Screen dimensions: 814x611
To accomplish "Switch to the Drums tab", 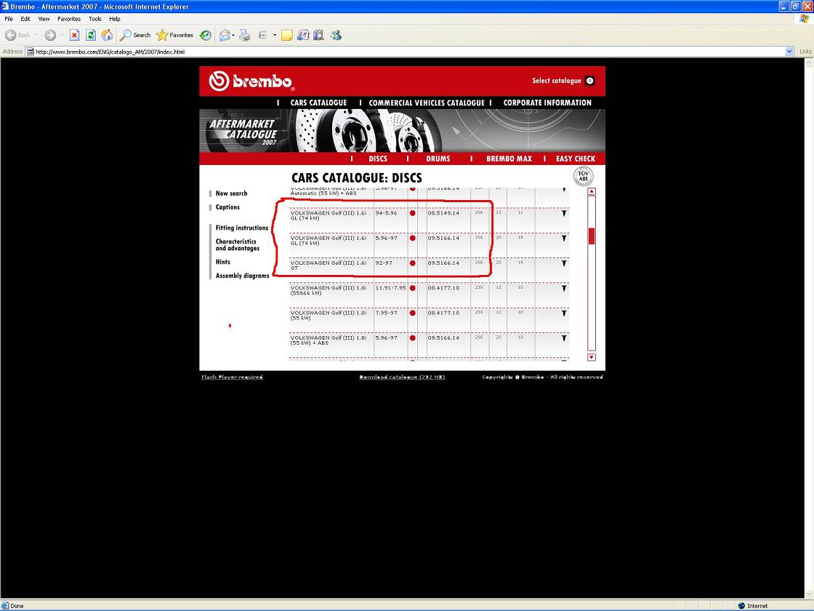I will click(438, 159).
